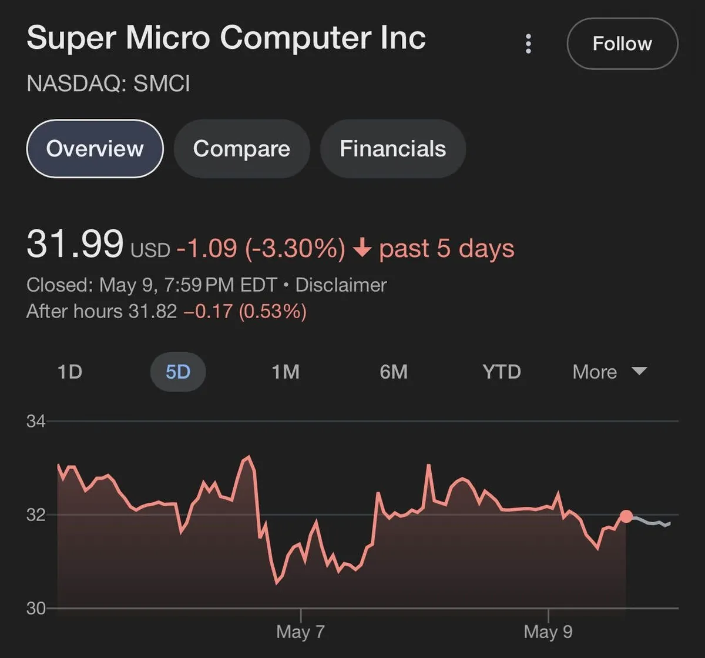Screen dimensions: 705x658
Task: Click the More dropdown triangle arrow
Action: [639, 372]
